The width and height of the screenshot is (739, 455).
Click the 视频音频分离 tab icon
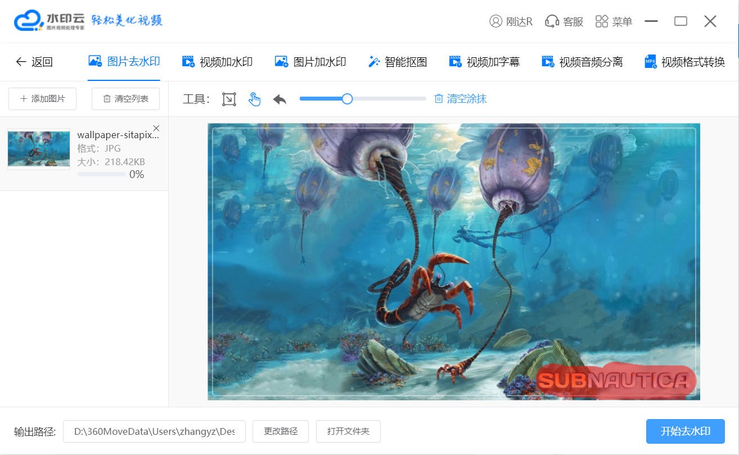click(548, 62)
